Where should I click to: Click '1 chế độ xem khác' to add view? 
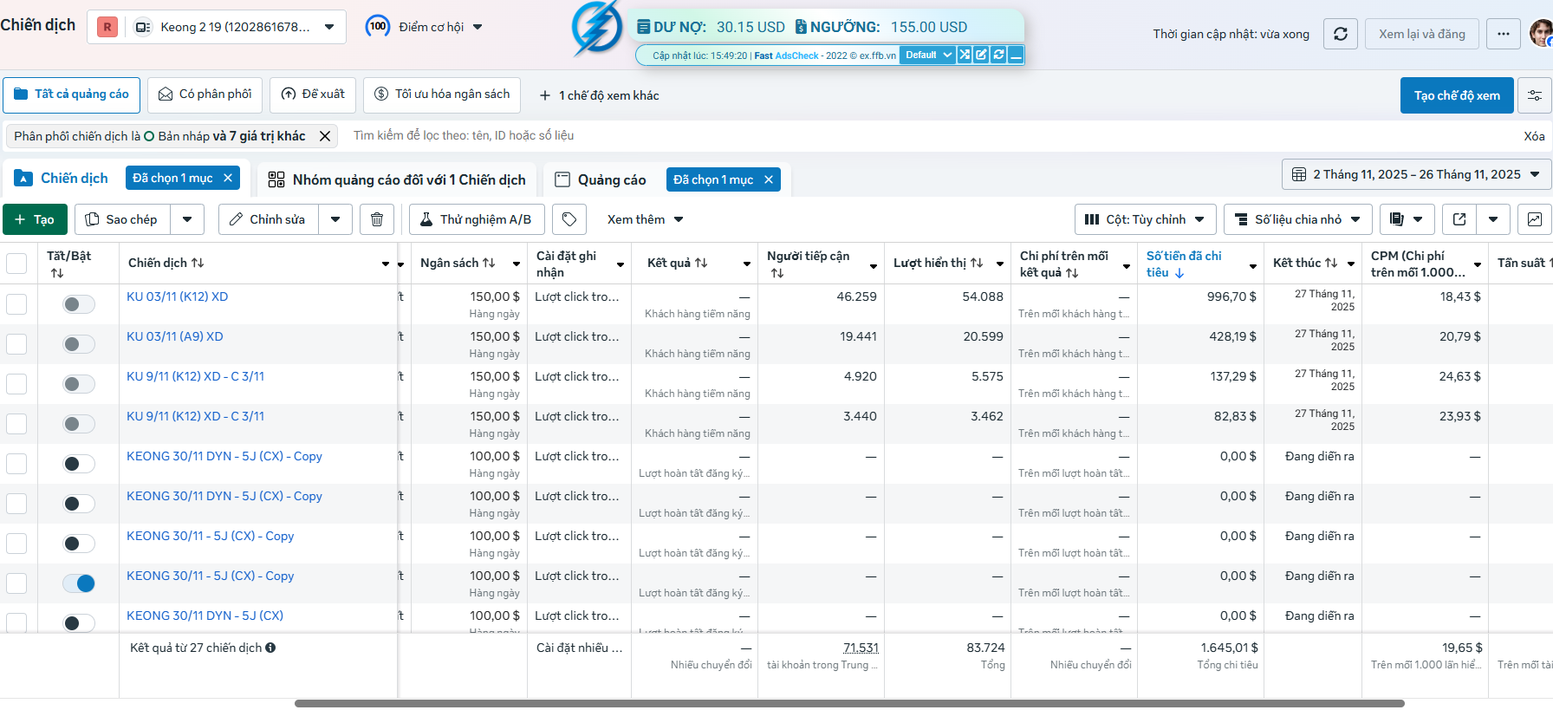pos(599,95)
